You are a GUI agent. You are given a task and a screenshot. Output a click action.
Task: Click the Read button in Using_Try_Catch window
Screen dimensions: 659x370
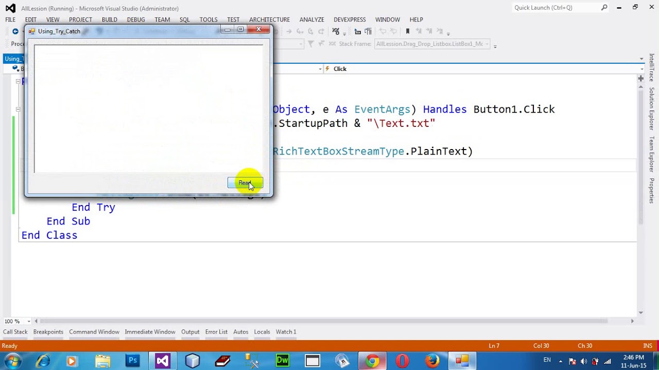245,183
